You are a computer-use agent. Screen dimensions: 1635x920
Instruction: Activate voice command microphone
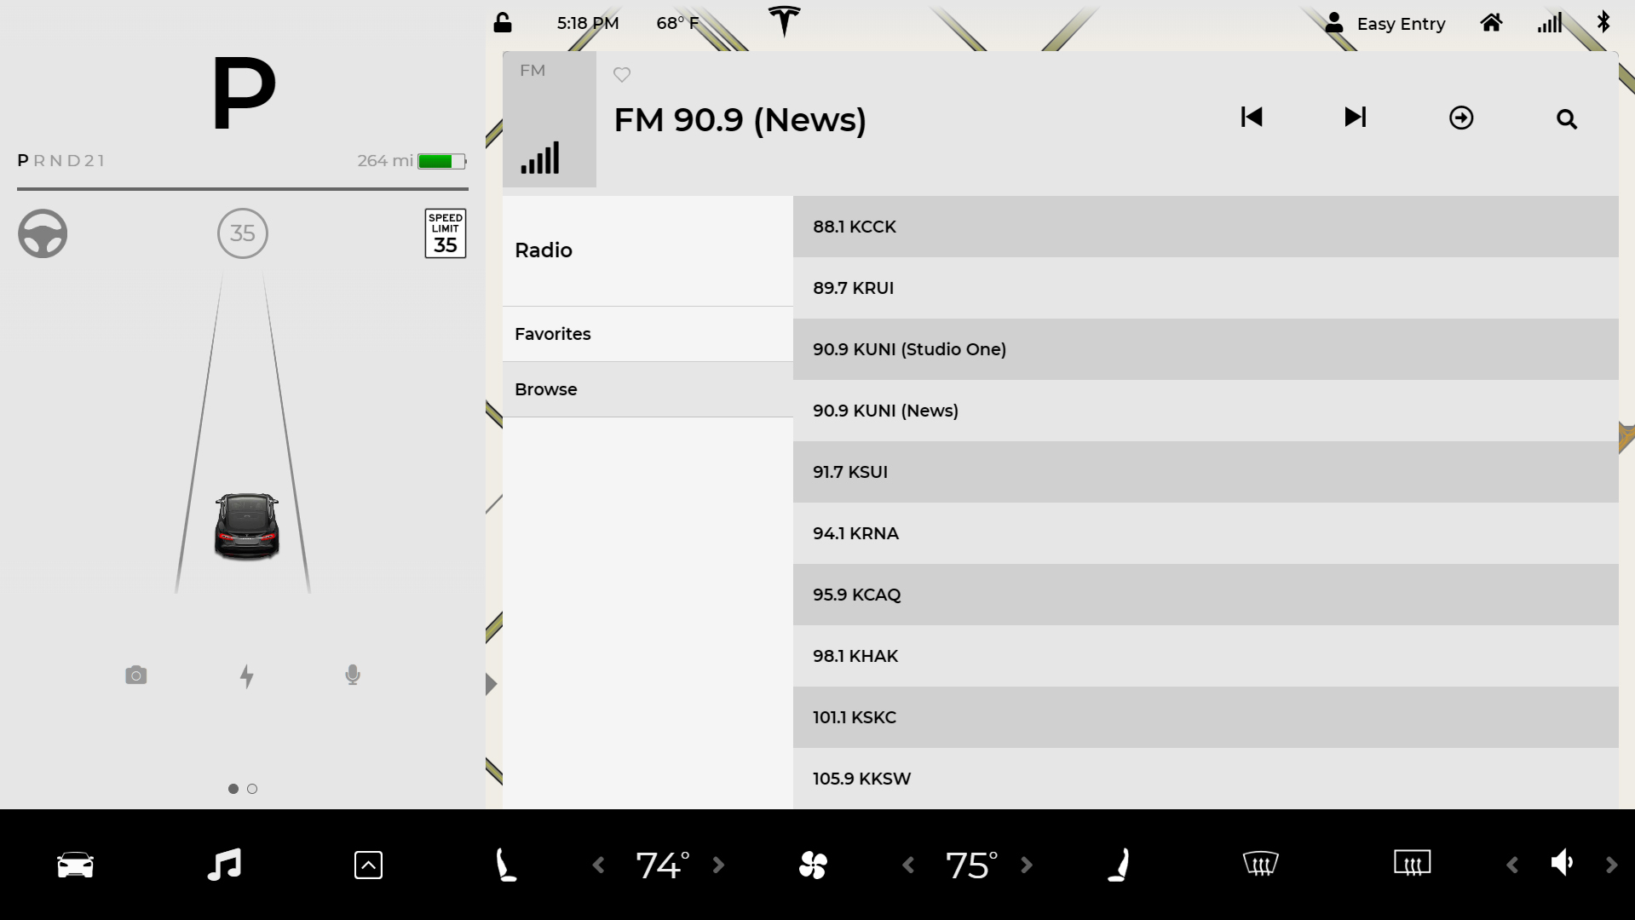point(353,676)
